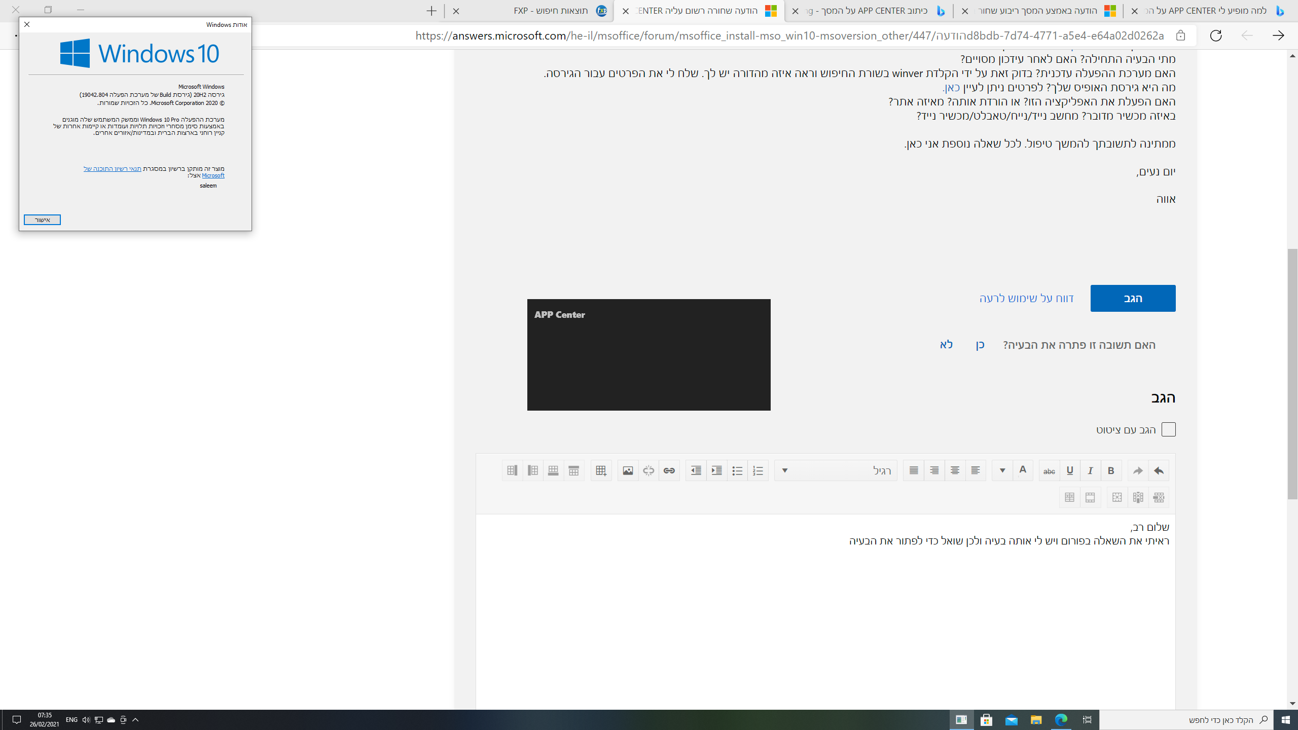Insert a bulleted list
The width and height of the screenshot is (1298, 730).
[737, 470]
